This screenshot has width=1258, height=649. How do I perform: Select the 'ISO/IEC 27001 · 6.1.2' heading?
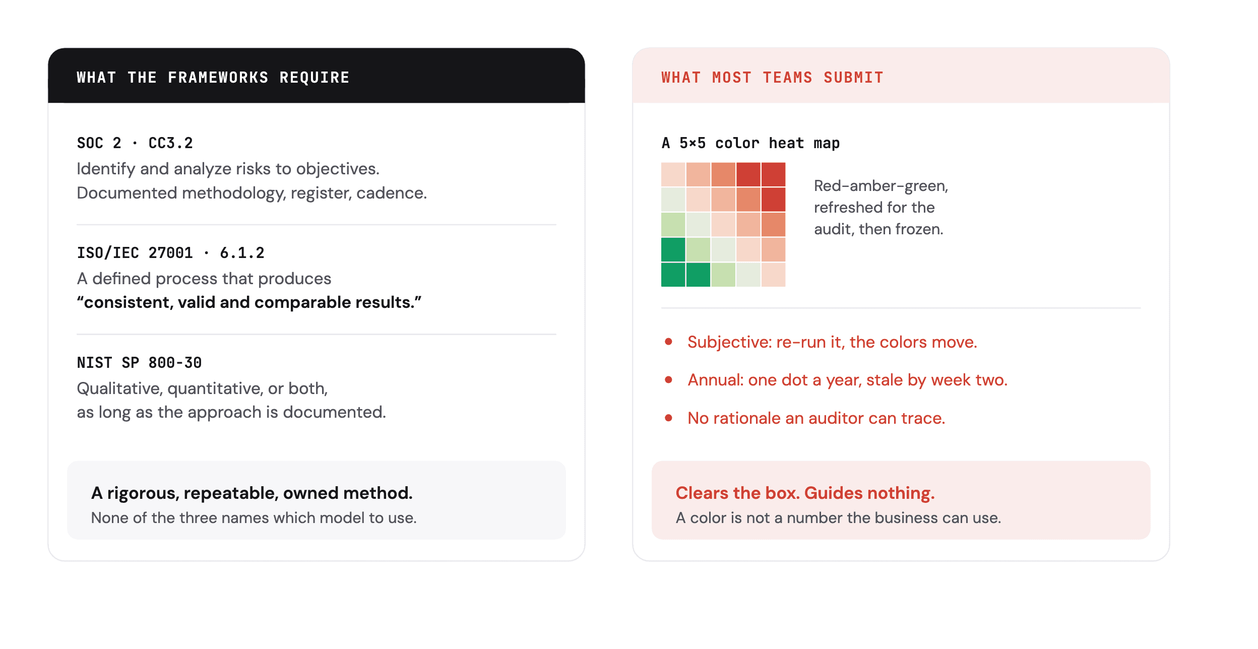tap(170, 253)
